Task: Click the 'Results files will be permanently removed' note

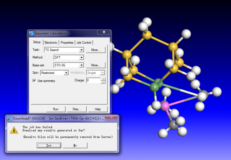Action: [x=68, y=137]
